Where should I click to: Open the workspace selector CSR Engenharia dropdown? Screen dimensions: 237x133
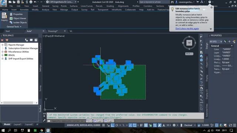tap(61, 2)
